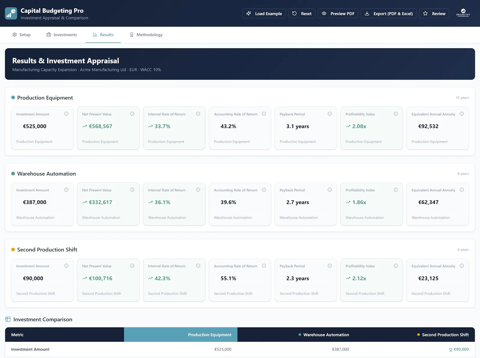Open Preview PDF
The height and width of the screenshot is (358, 480).
(338, 13)
